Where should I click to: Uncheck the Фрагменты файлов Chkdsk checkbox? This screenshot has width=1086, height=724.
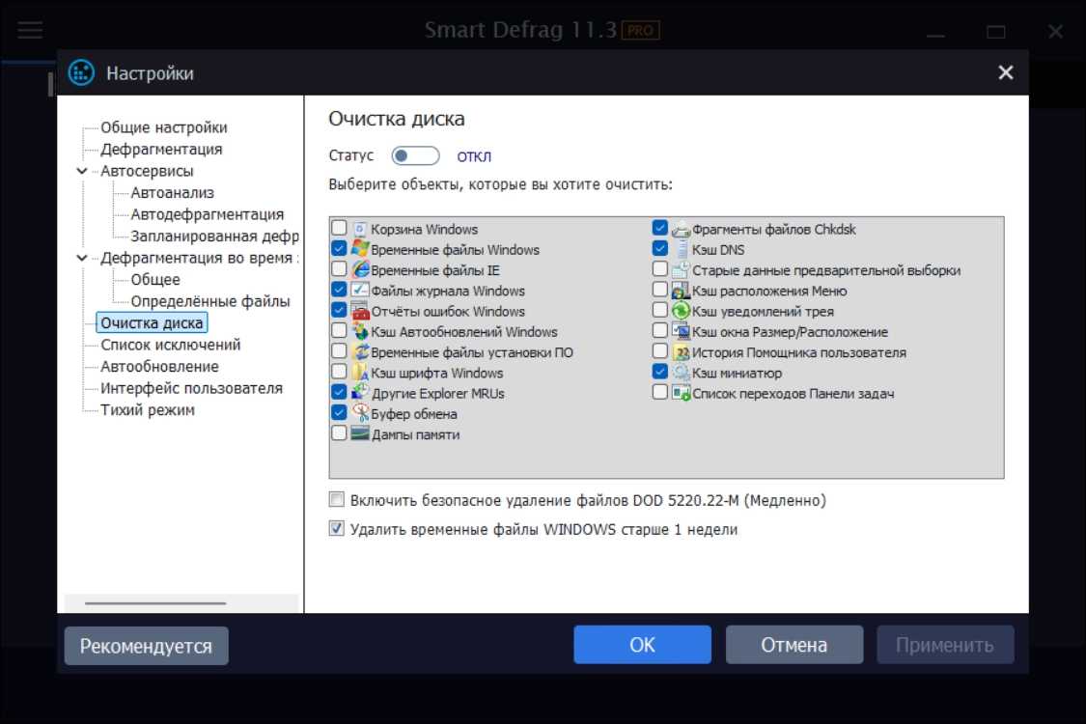[x=660, y=227]
